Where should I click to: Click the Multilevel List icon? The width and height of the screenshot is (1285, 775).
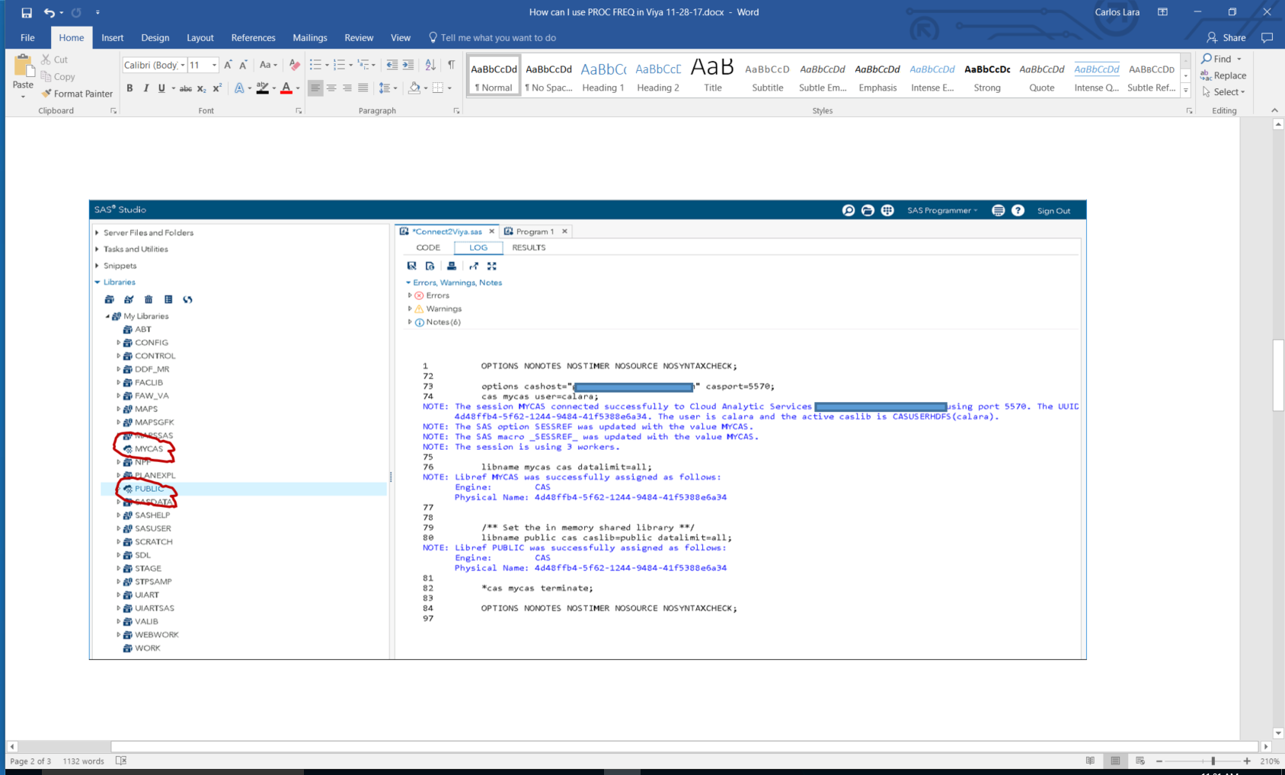363,65
